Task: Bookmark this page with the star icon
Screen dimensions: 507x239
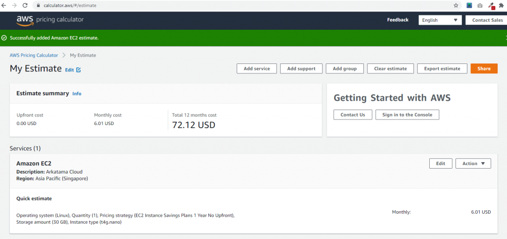Action: [x=456, y=5]
